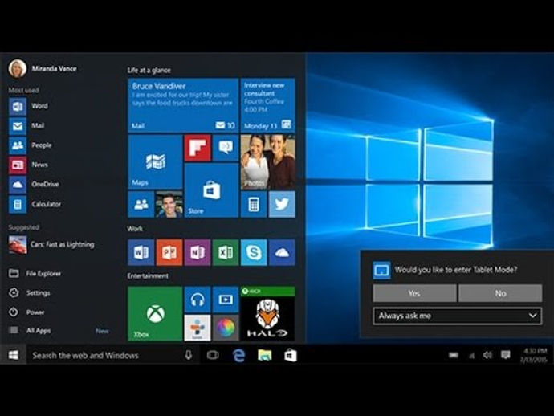Open the People tile in Life at a glance

coord(141,204)
